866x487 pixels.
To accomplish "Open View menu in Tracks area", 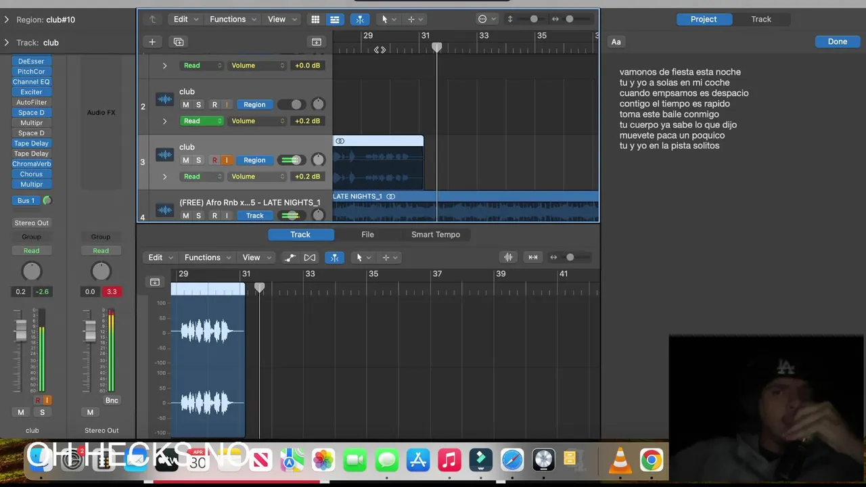I will tap(281, 19).
